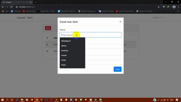The image size is (181, 102).
Task: Open the Item navbar link
Action: [x=30, y=18]
